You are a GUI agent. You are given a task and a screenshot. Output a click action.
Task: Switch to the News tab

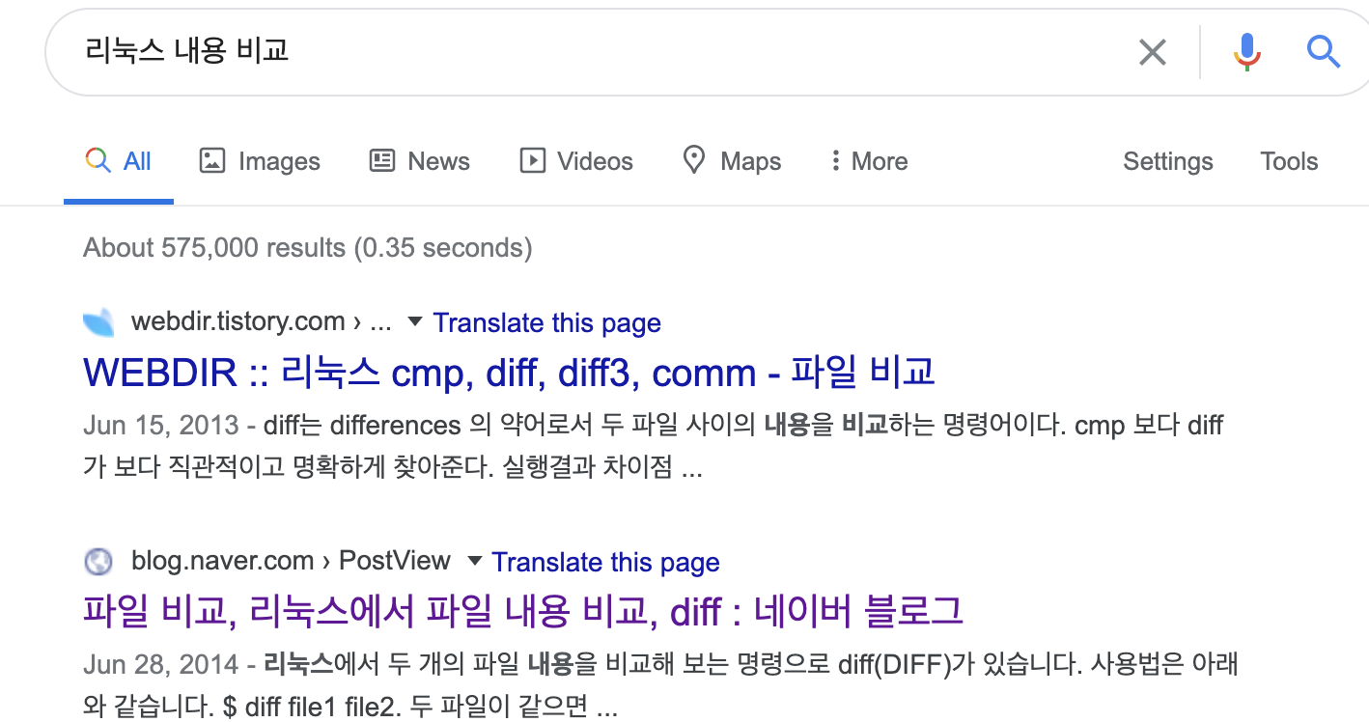(420, 161)
